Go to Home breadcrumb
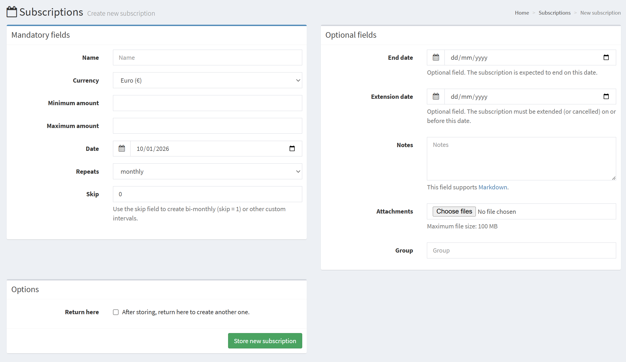Screen dimensions: 626x362 [522, 13]
